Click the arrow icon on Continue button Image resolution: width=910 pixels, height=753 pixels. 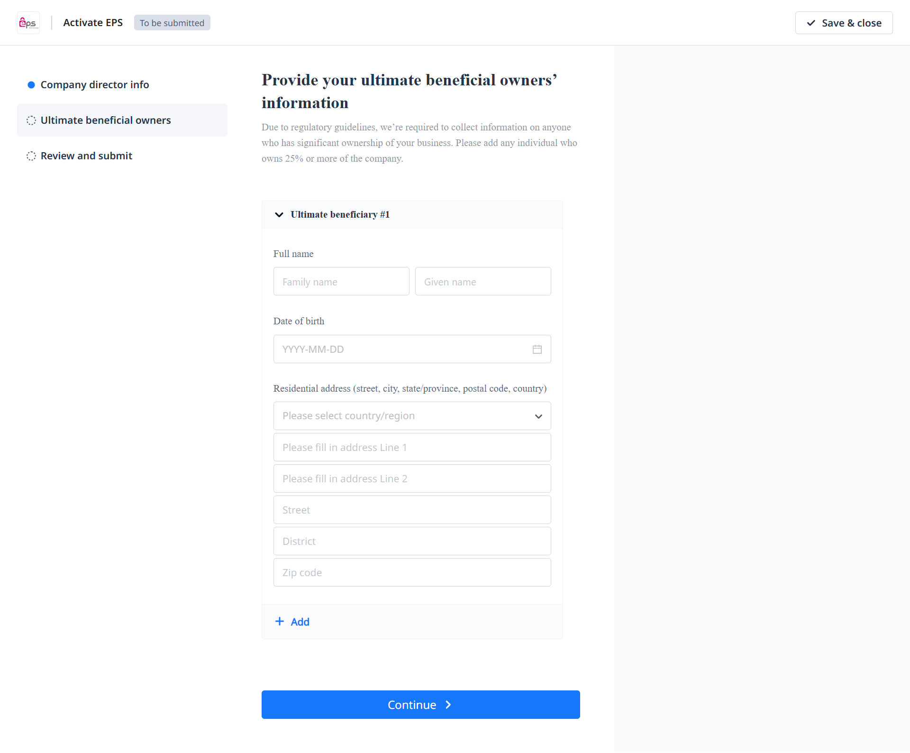(x=448, y=705)
